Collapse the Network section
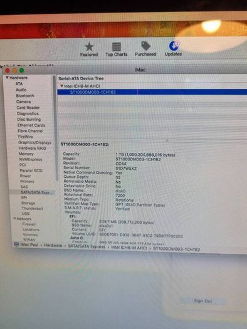This screenshot has width=247, height=329. click(14, 219)
